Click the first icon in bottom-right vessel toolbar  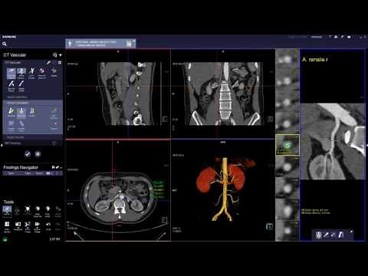(x=318, y=235)
